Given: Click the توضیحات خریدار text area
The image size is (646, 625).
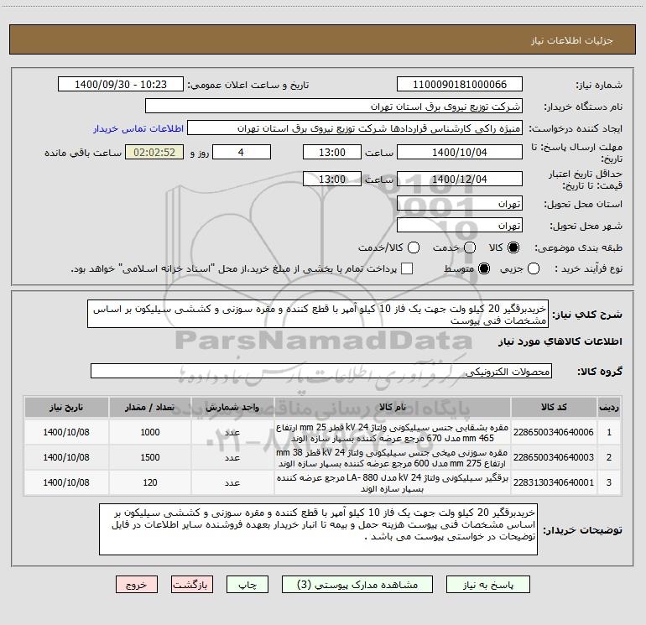Looking at the screenshot, I should coord(318,529).
